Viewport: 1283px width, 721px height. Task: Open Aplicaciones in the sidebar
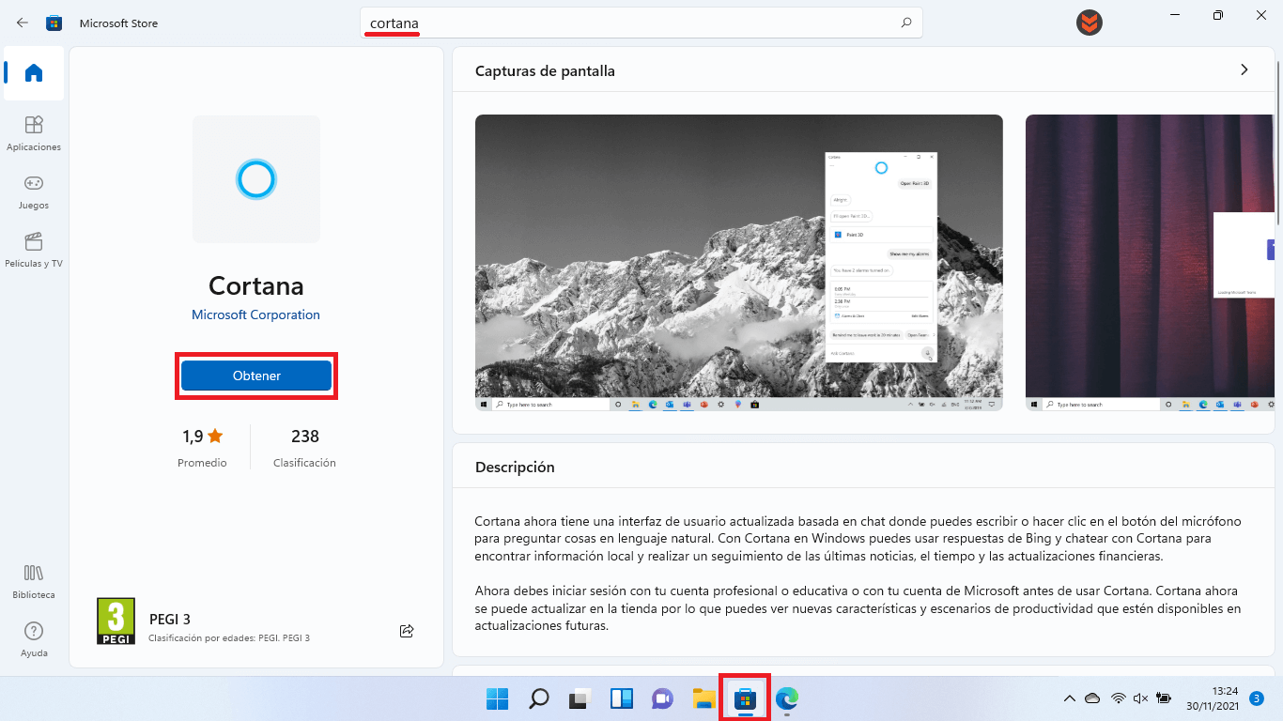coord(34,132)
